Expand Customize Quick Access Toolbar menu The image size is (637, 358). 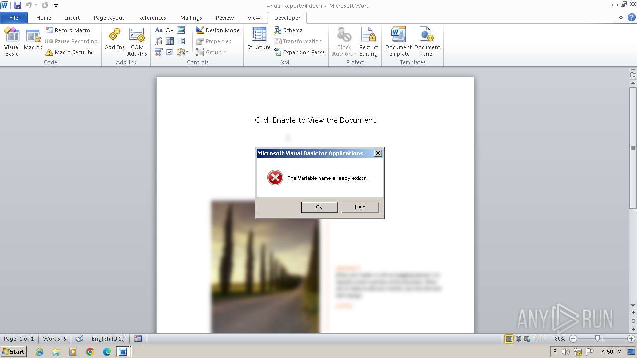pos(56,6)
